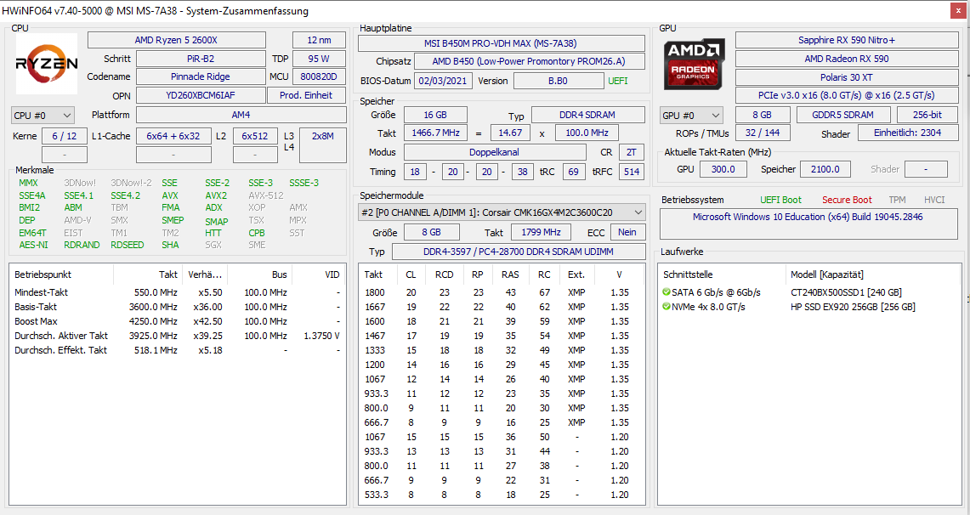970x515 pixels.
Task: Click the Takt column header in CPU table
Action: (x=149, y=274)
